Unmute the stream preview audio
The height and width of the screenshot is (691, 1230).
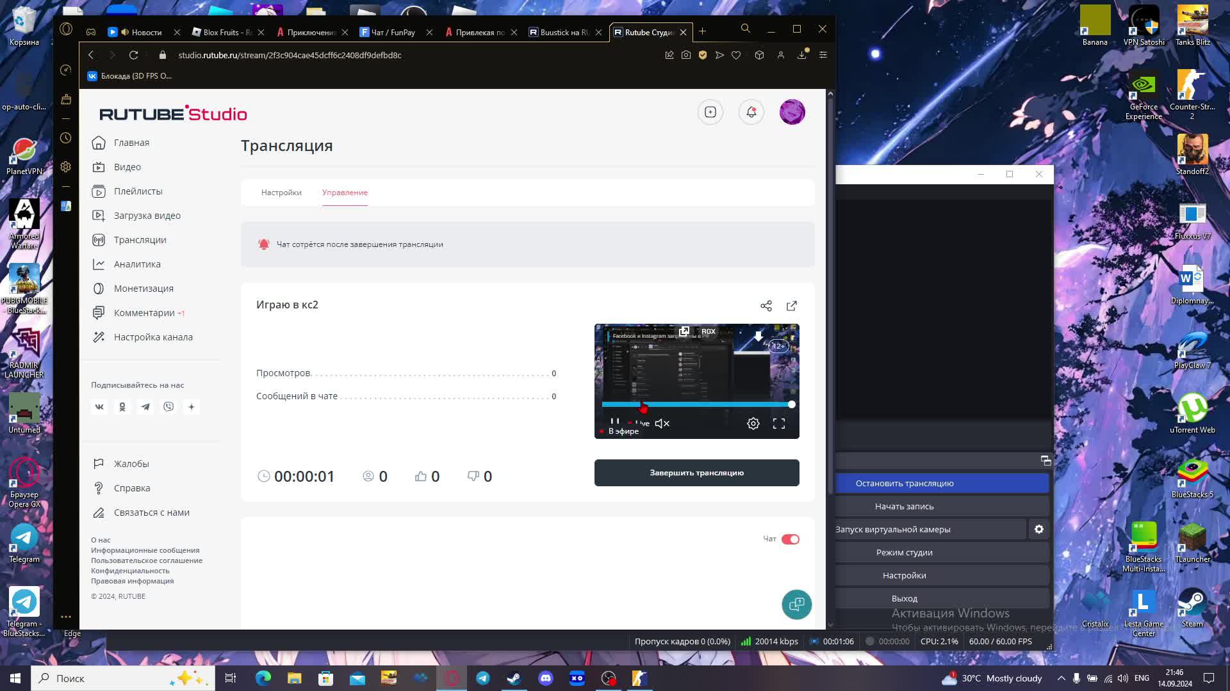coord(662,424)
